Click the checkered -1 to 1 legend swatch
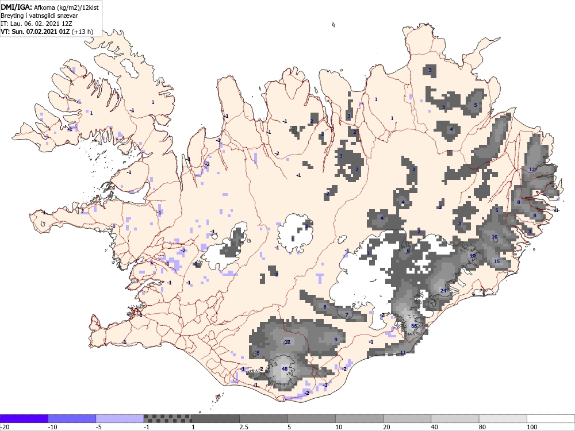Image resolution: width=575 pixels, height=431 pixels. point(167,418)
